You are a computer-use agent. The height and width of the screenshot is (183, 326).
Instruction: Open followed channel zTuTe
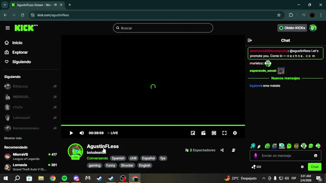pyautogui.click(x=31, y=107)
